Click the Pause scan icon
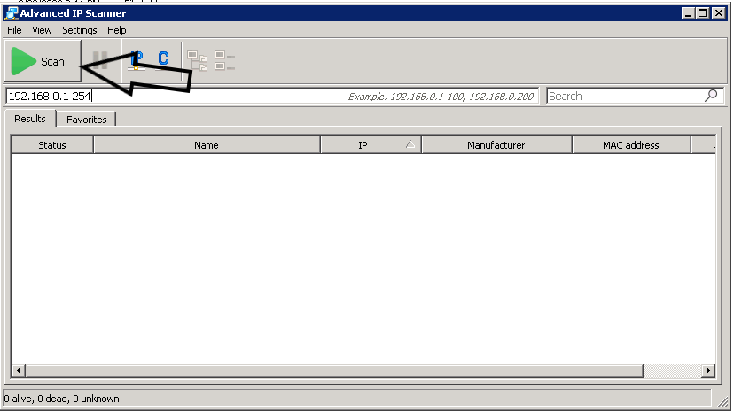This screenshot has height=411, width=734. 100,61
